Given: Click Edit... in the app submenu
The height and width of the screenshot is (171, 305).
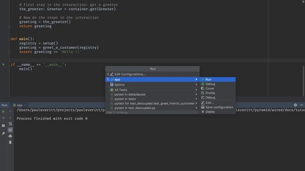Looking at the screenshot, I should (x=217, y=103).
